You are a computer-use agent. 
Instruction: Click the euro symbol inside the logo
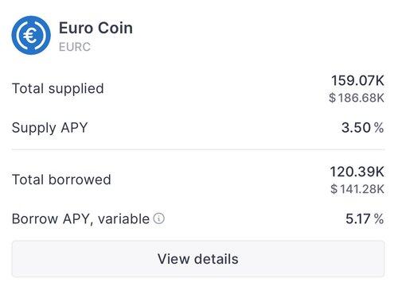pos(30,36)
